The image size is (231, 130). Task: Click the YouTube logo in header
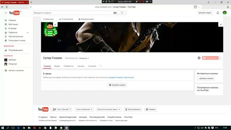click(x=14, y=13)
